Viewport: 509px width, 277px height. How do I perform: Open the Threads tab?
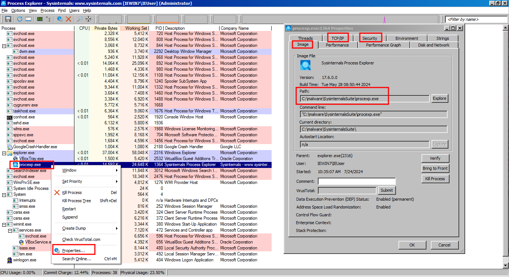(x=305, y=38)
